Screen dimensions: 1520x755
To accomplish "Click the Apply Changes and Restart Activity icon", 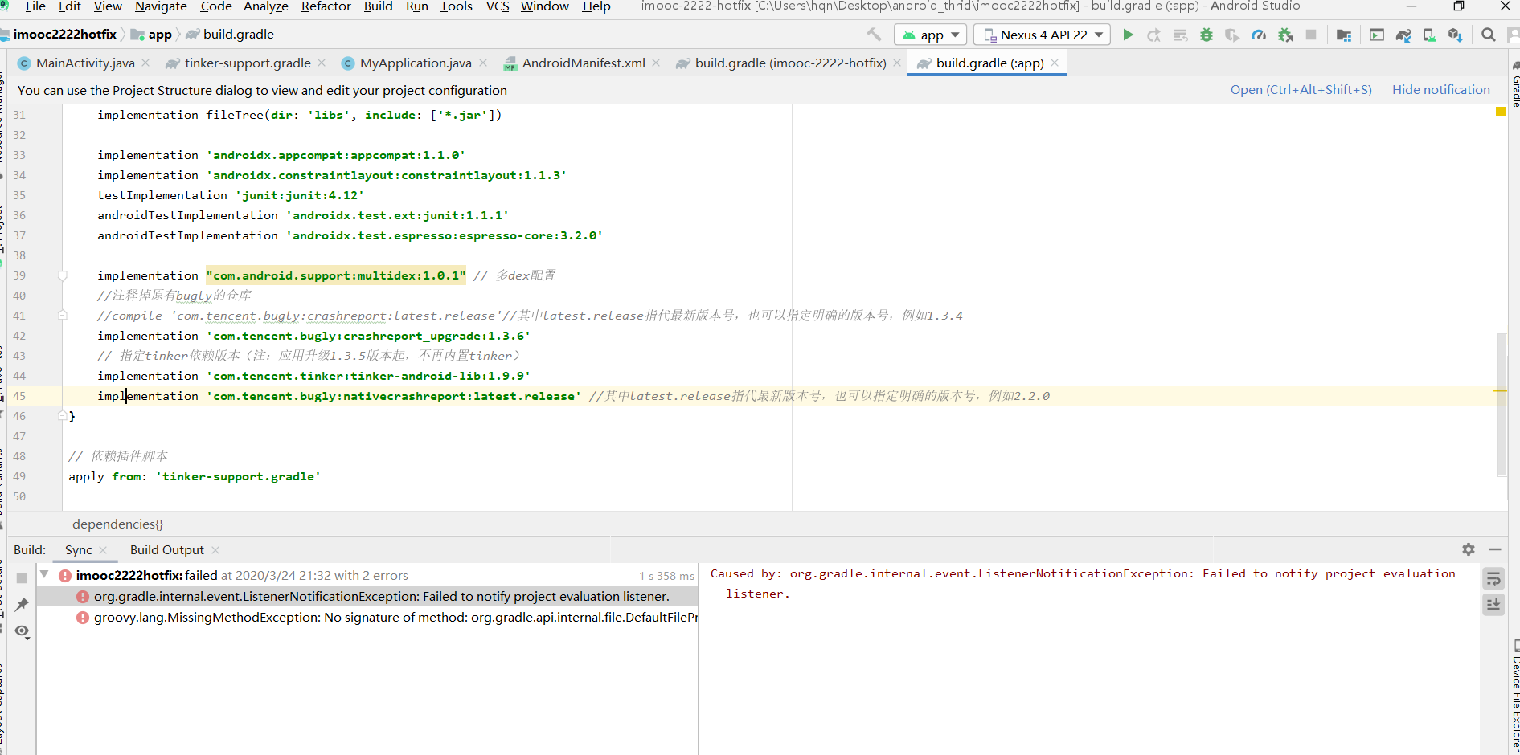I will [x=1154, y=35].
